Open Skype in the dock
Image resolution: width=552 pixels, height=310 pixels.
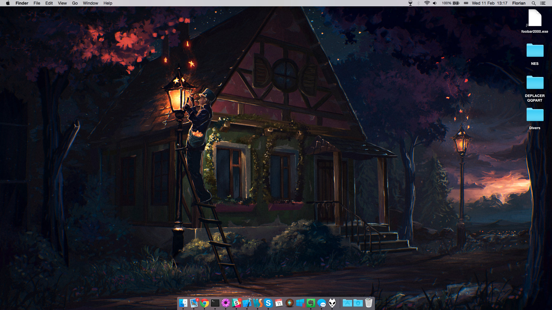[268, 303]
